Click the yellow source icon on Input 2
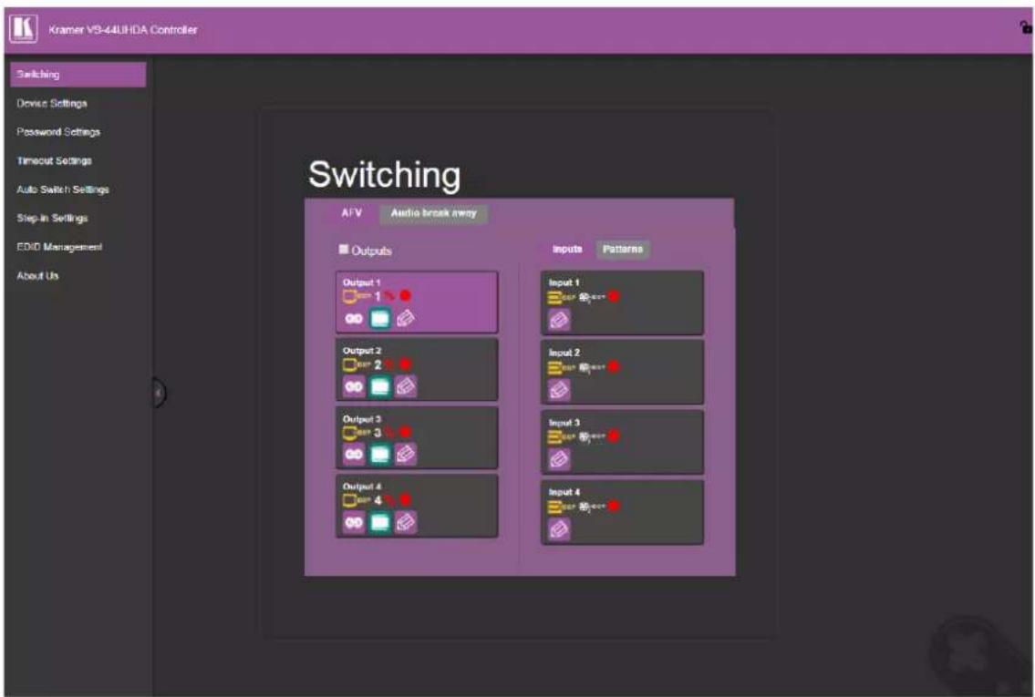 tap(554, 367)
